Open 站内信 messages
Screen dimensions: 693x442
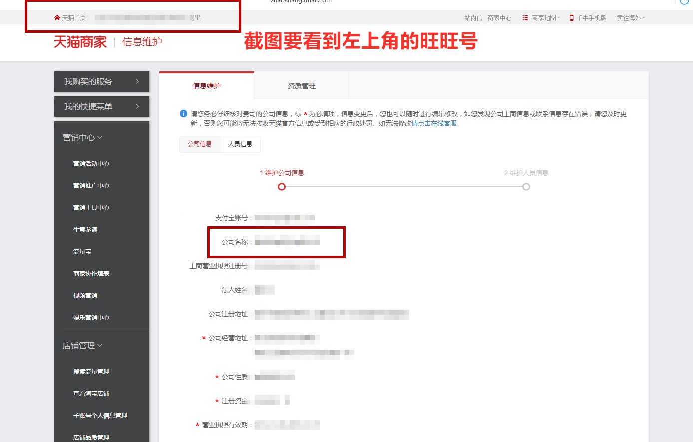point(473,18)
